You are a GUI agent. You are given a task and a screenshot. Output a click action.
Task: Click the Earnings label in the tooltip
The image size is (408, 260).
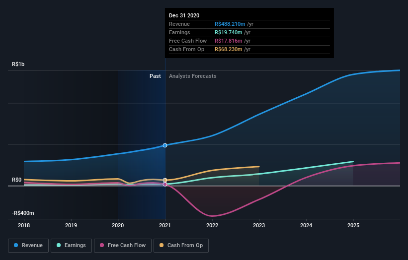[x=179, y=32]
